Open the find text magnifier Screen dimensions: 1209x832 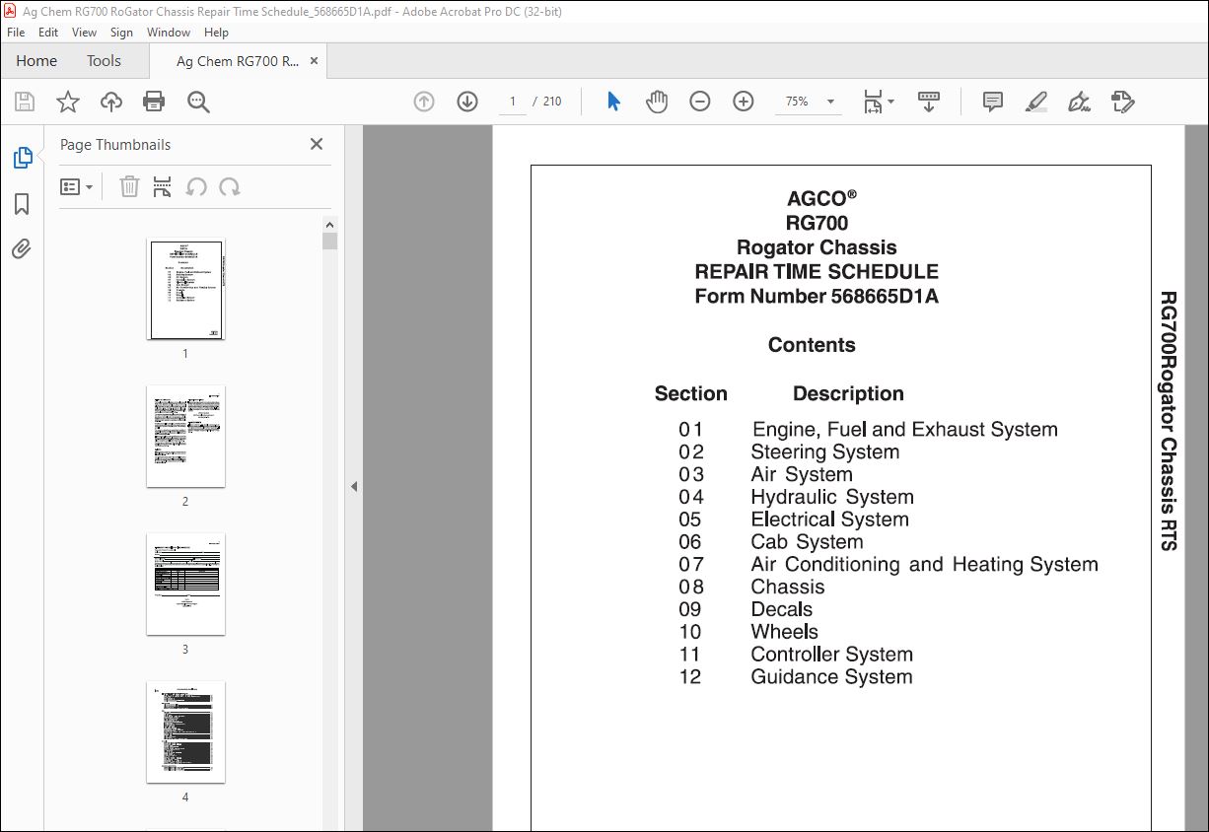pos(198,102)
